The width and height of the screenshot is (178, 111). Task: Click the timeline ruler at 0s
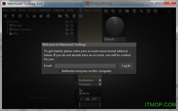point(90,92)
